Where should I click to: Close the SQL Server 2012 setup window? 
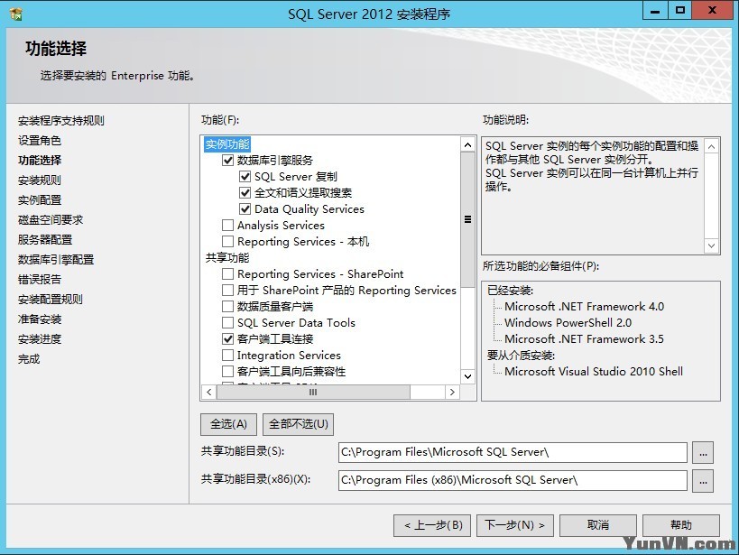[712, 10]
